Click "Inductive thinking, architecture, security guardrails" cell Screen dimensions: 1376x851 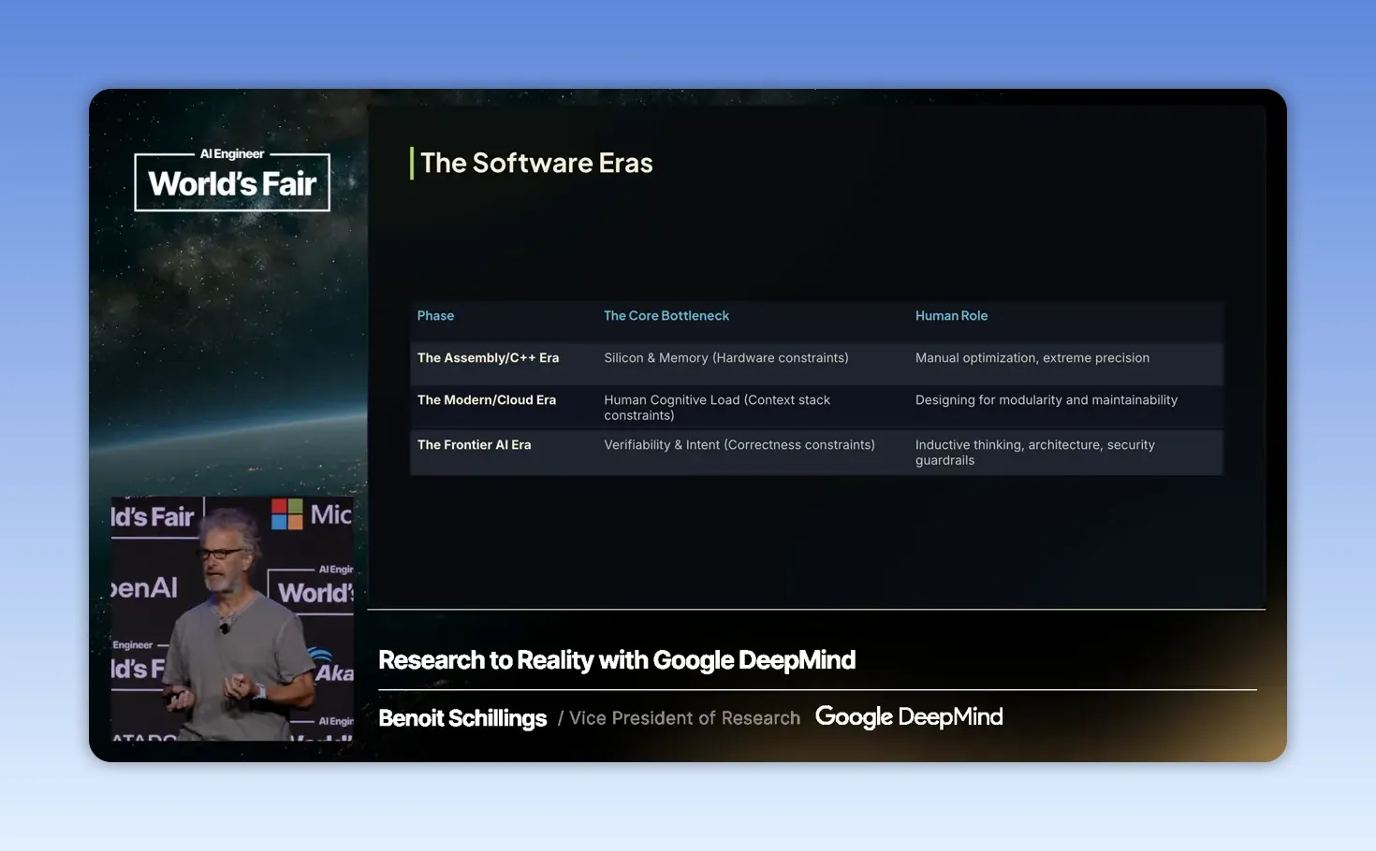(x=1035, y=453)
